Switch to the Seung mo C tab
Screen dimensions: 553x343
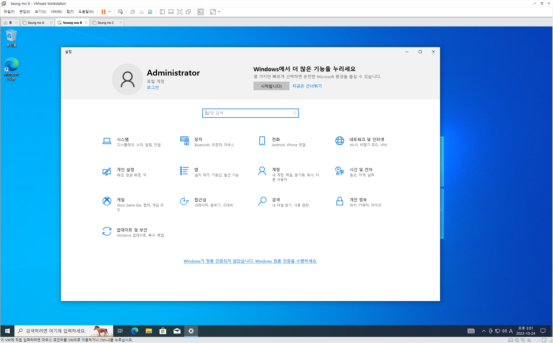[x=105, y=23]
